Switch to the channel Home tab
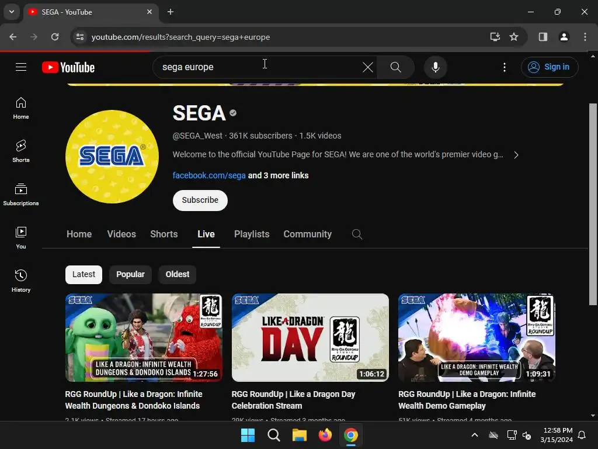The height and width of the screenshot is (449, 598). tap(79, 234)
